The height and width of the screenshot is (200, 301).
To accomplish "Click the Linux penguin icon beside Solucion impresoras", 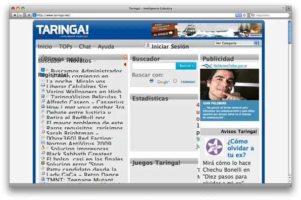I will click(x=43, y=147).
